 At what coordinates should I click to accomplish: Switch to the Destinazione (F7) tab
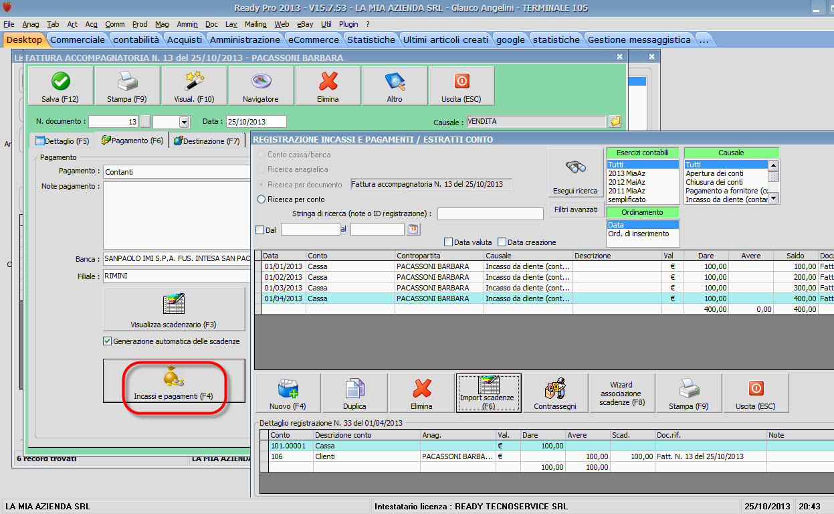coord(206,141)
